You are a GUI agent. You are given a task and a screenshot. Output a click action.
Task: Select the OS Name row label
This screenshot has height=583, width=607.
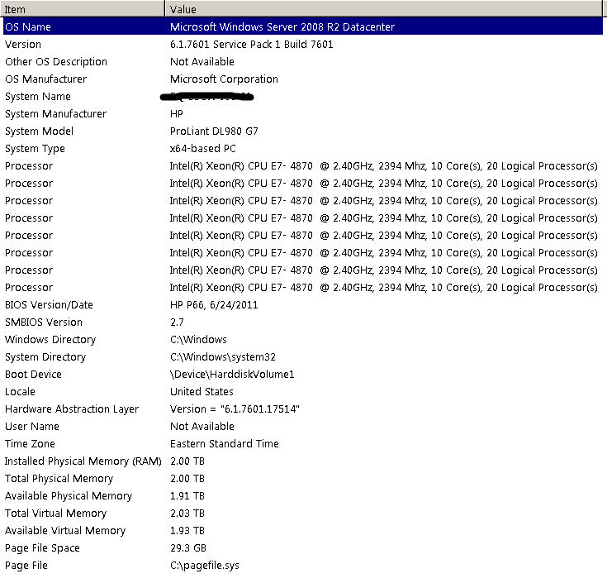coord(28,26)
